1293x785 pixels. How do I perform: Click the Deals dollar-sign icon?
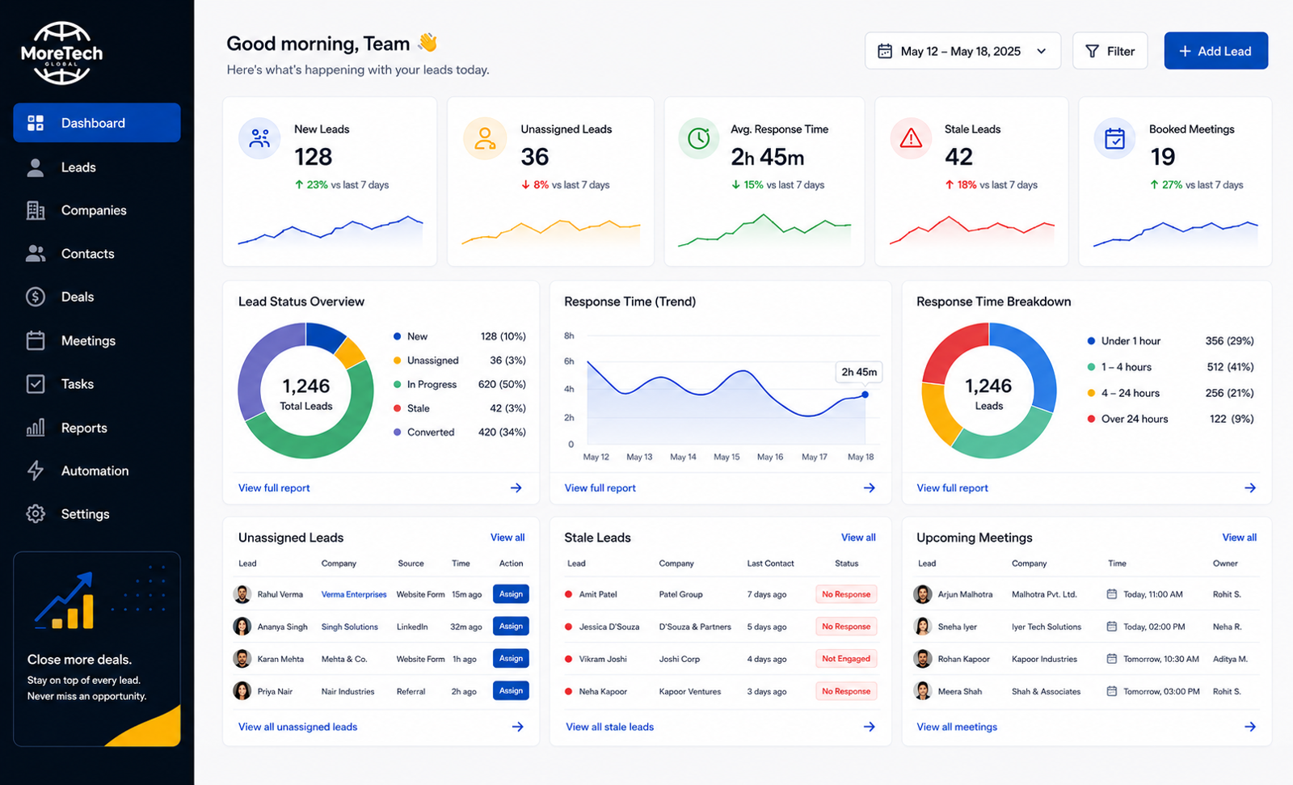point(36,297)
